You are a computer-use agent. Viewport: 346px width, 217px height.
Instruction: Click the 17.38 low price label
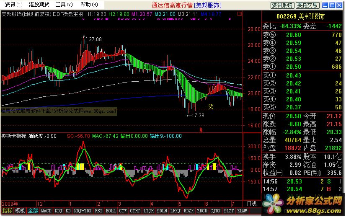click(198, 116)
